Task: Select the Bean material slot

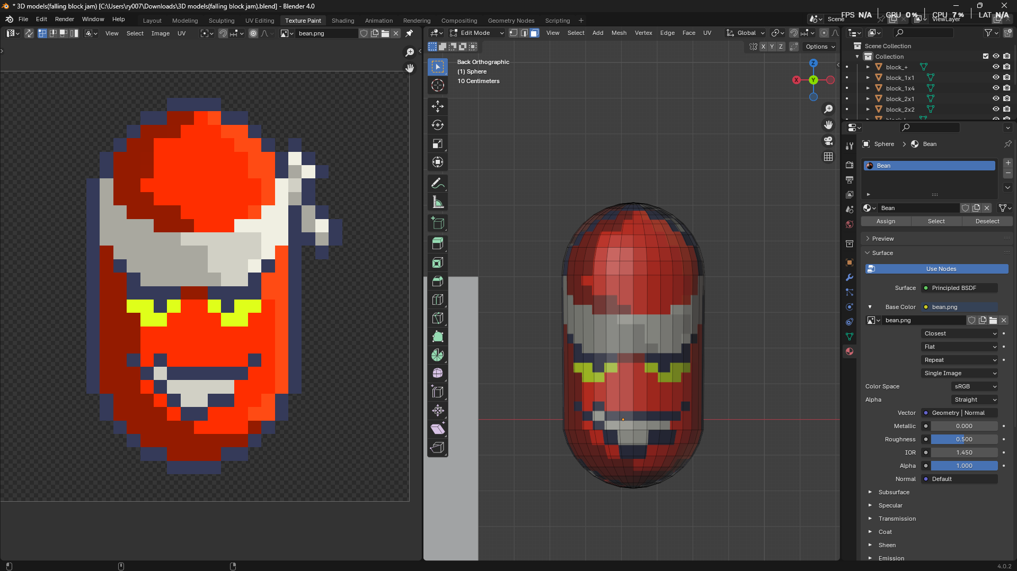Action: (930, 166)
